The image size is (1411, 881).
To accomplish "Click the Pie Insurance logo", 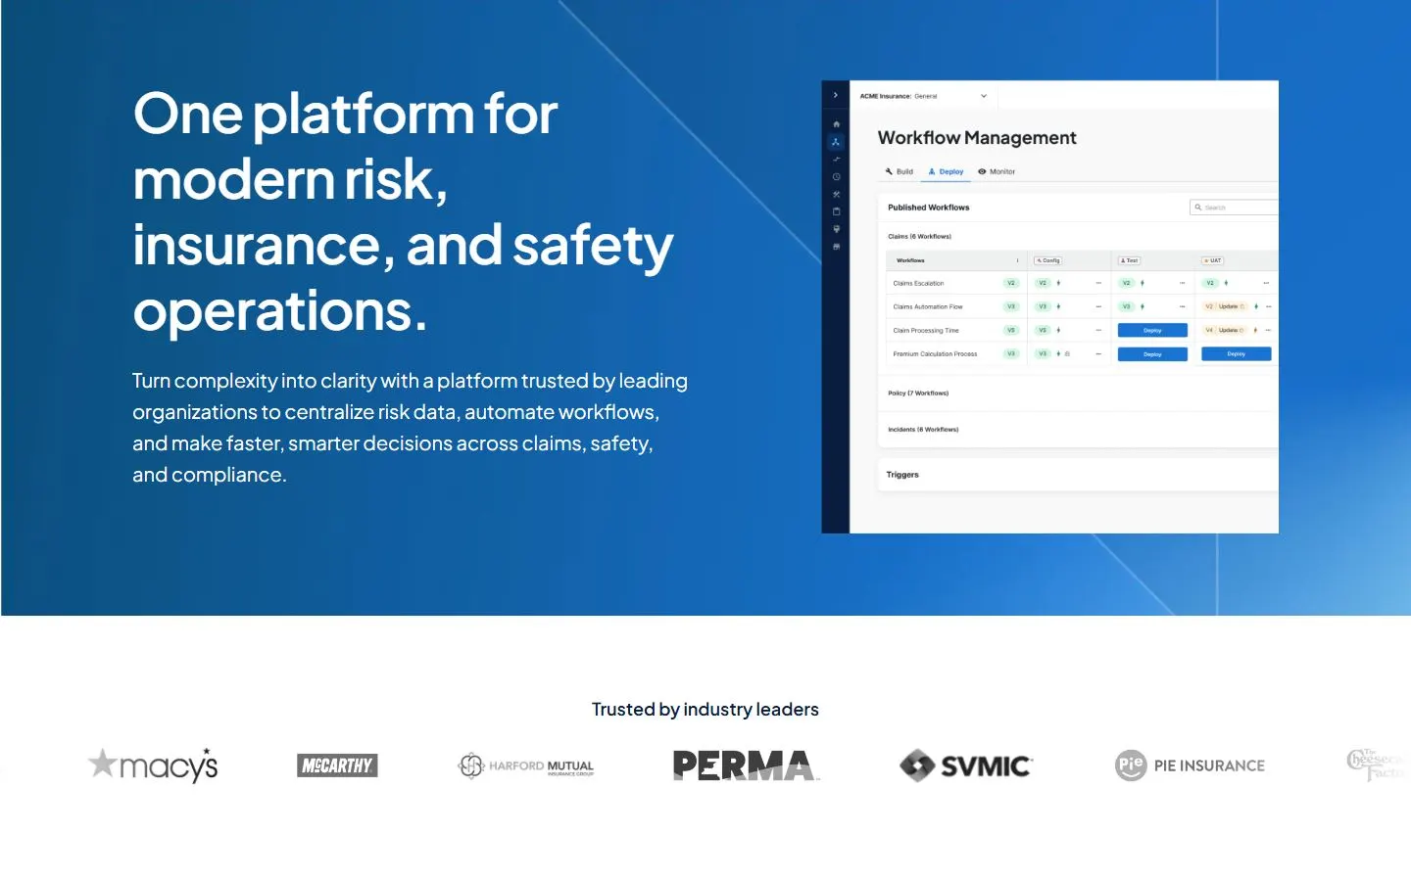I will click(1190, 765).
